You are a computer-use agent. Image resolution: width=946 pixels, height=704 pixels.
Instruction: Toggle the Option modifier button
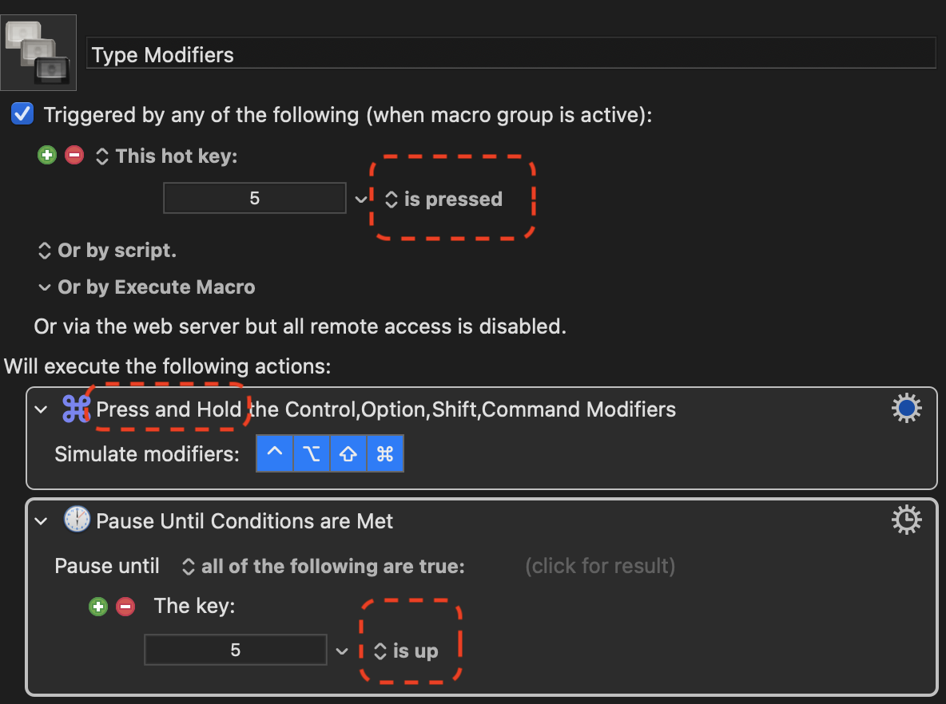click(312, 453)
